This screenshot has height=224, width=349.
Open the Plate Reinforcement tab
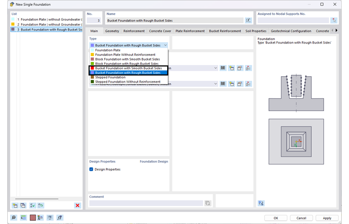(x=190, y=31)
